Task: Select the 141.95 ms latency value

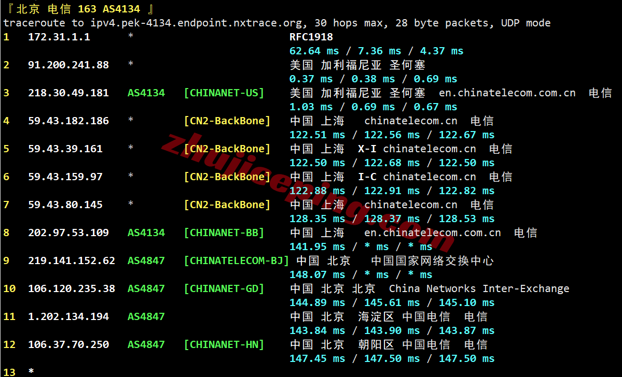Action: (x=317, y=247)
